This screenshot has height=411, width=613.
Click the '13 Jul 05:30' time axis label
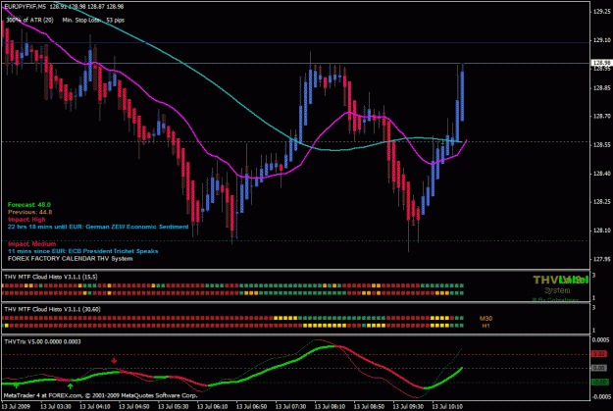(174, 407)
